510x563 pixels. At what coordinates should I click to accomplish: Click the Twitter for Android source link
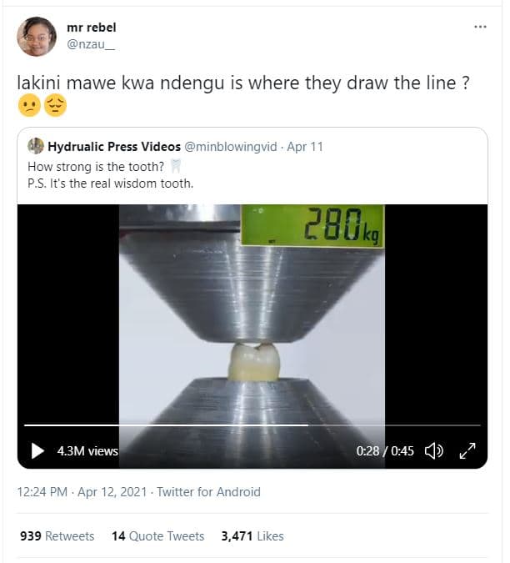coord(208,492)
